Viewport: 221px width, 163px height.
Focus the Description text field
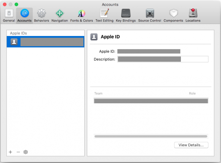coord(163,59)
